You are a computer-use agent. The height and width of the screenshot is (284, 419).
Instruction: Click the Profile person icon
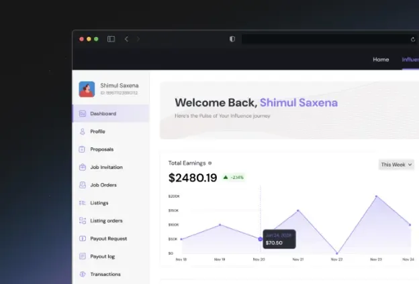(x=83, y=131)
